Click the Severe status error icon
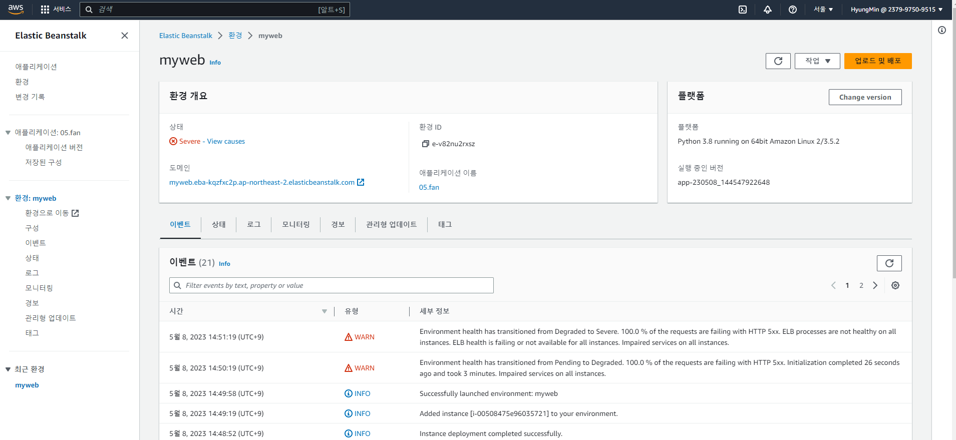 point(173,141)
